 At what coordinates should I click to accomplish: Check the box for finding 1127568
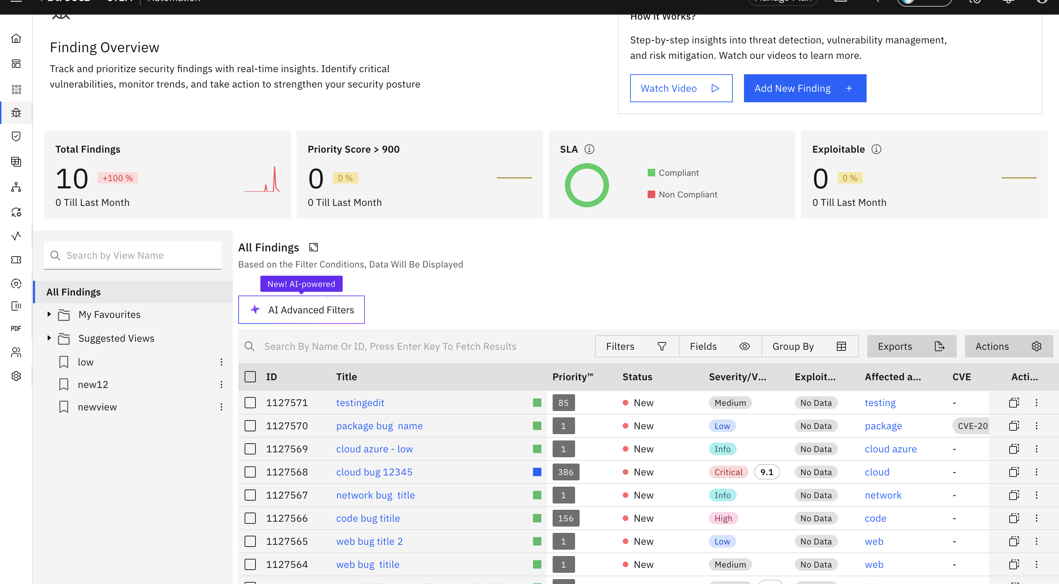(x=250, y=472)
